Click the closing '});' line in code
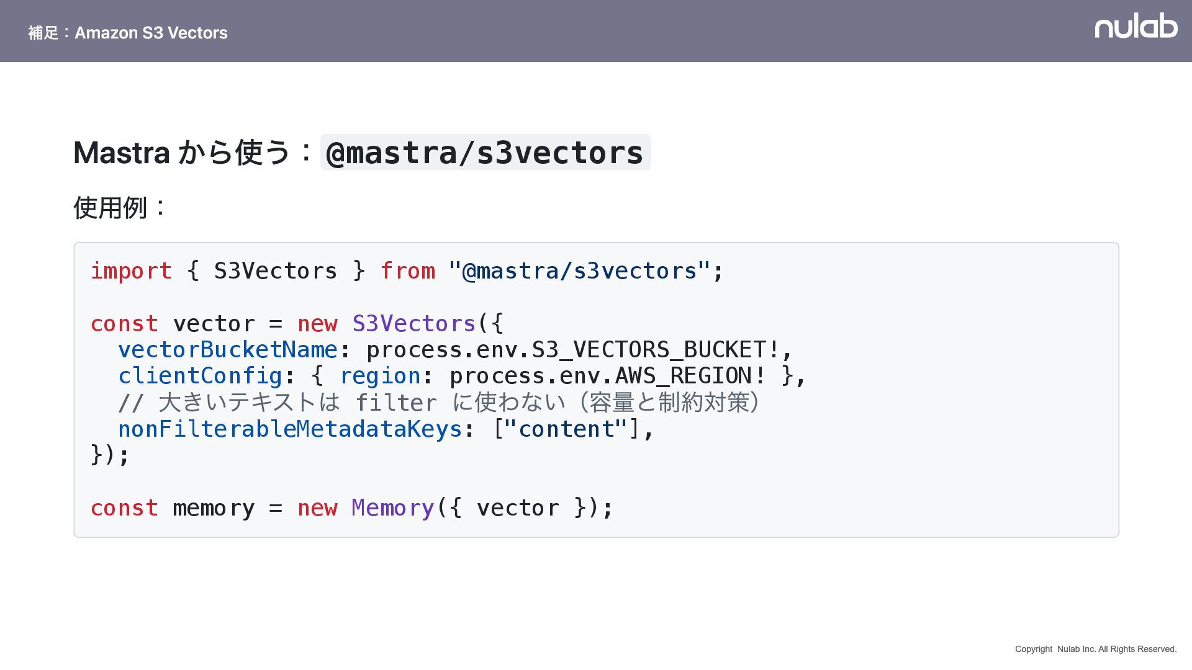1192x670 pixels. tap(110, 455)
